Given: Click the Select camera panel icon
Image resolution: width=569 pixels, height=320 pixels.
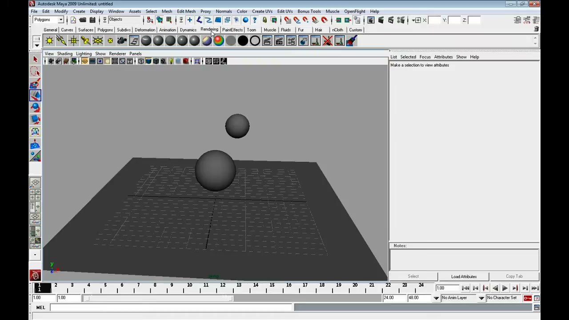Looking at the screenshot, I should point(51,61).
